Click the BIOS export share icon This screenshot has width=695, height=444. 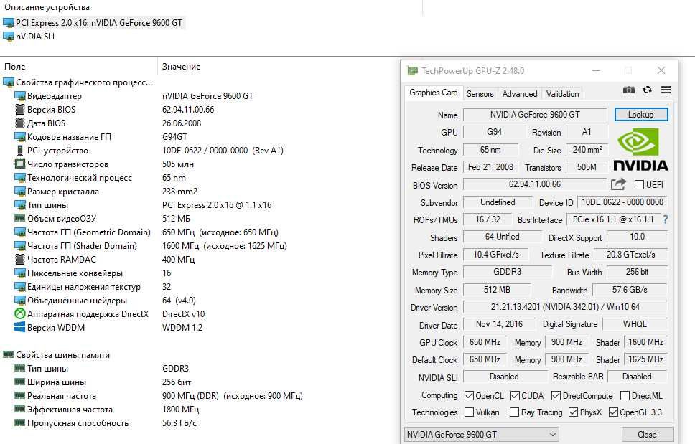coord(618,184)
